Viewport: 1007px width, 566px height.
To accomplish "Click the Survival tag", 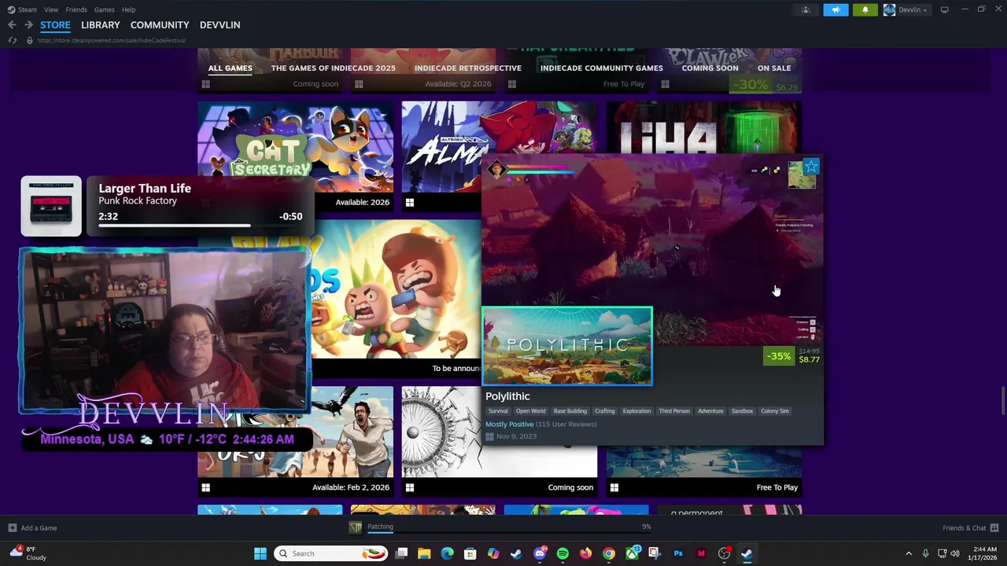I will [498, 411].
